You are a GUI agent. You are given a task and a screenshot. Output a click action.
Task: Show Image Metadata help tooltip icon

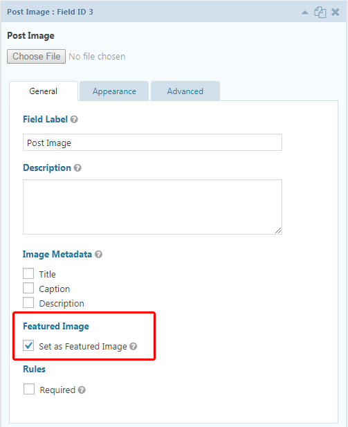coord(98,255)
